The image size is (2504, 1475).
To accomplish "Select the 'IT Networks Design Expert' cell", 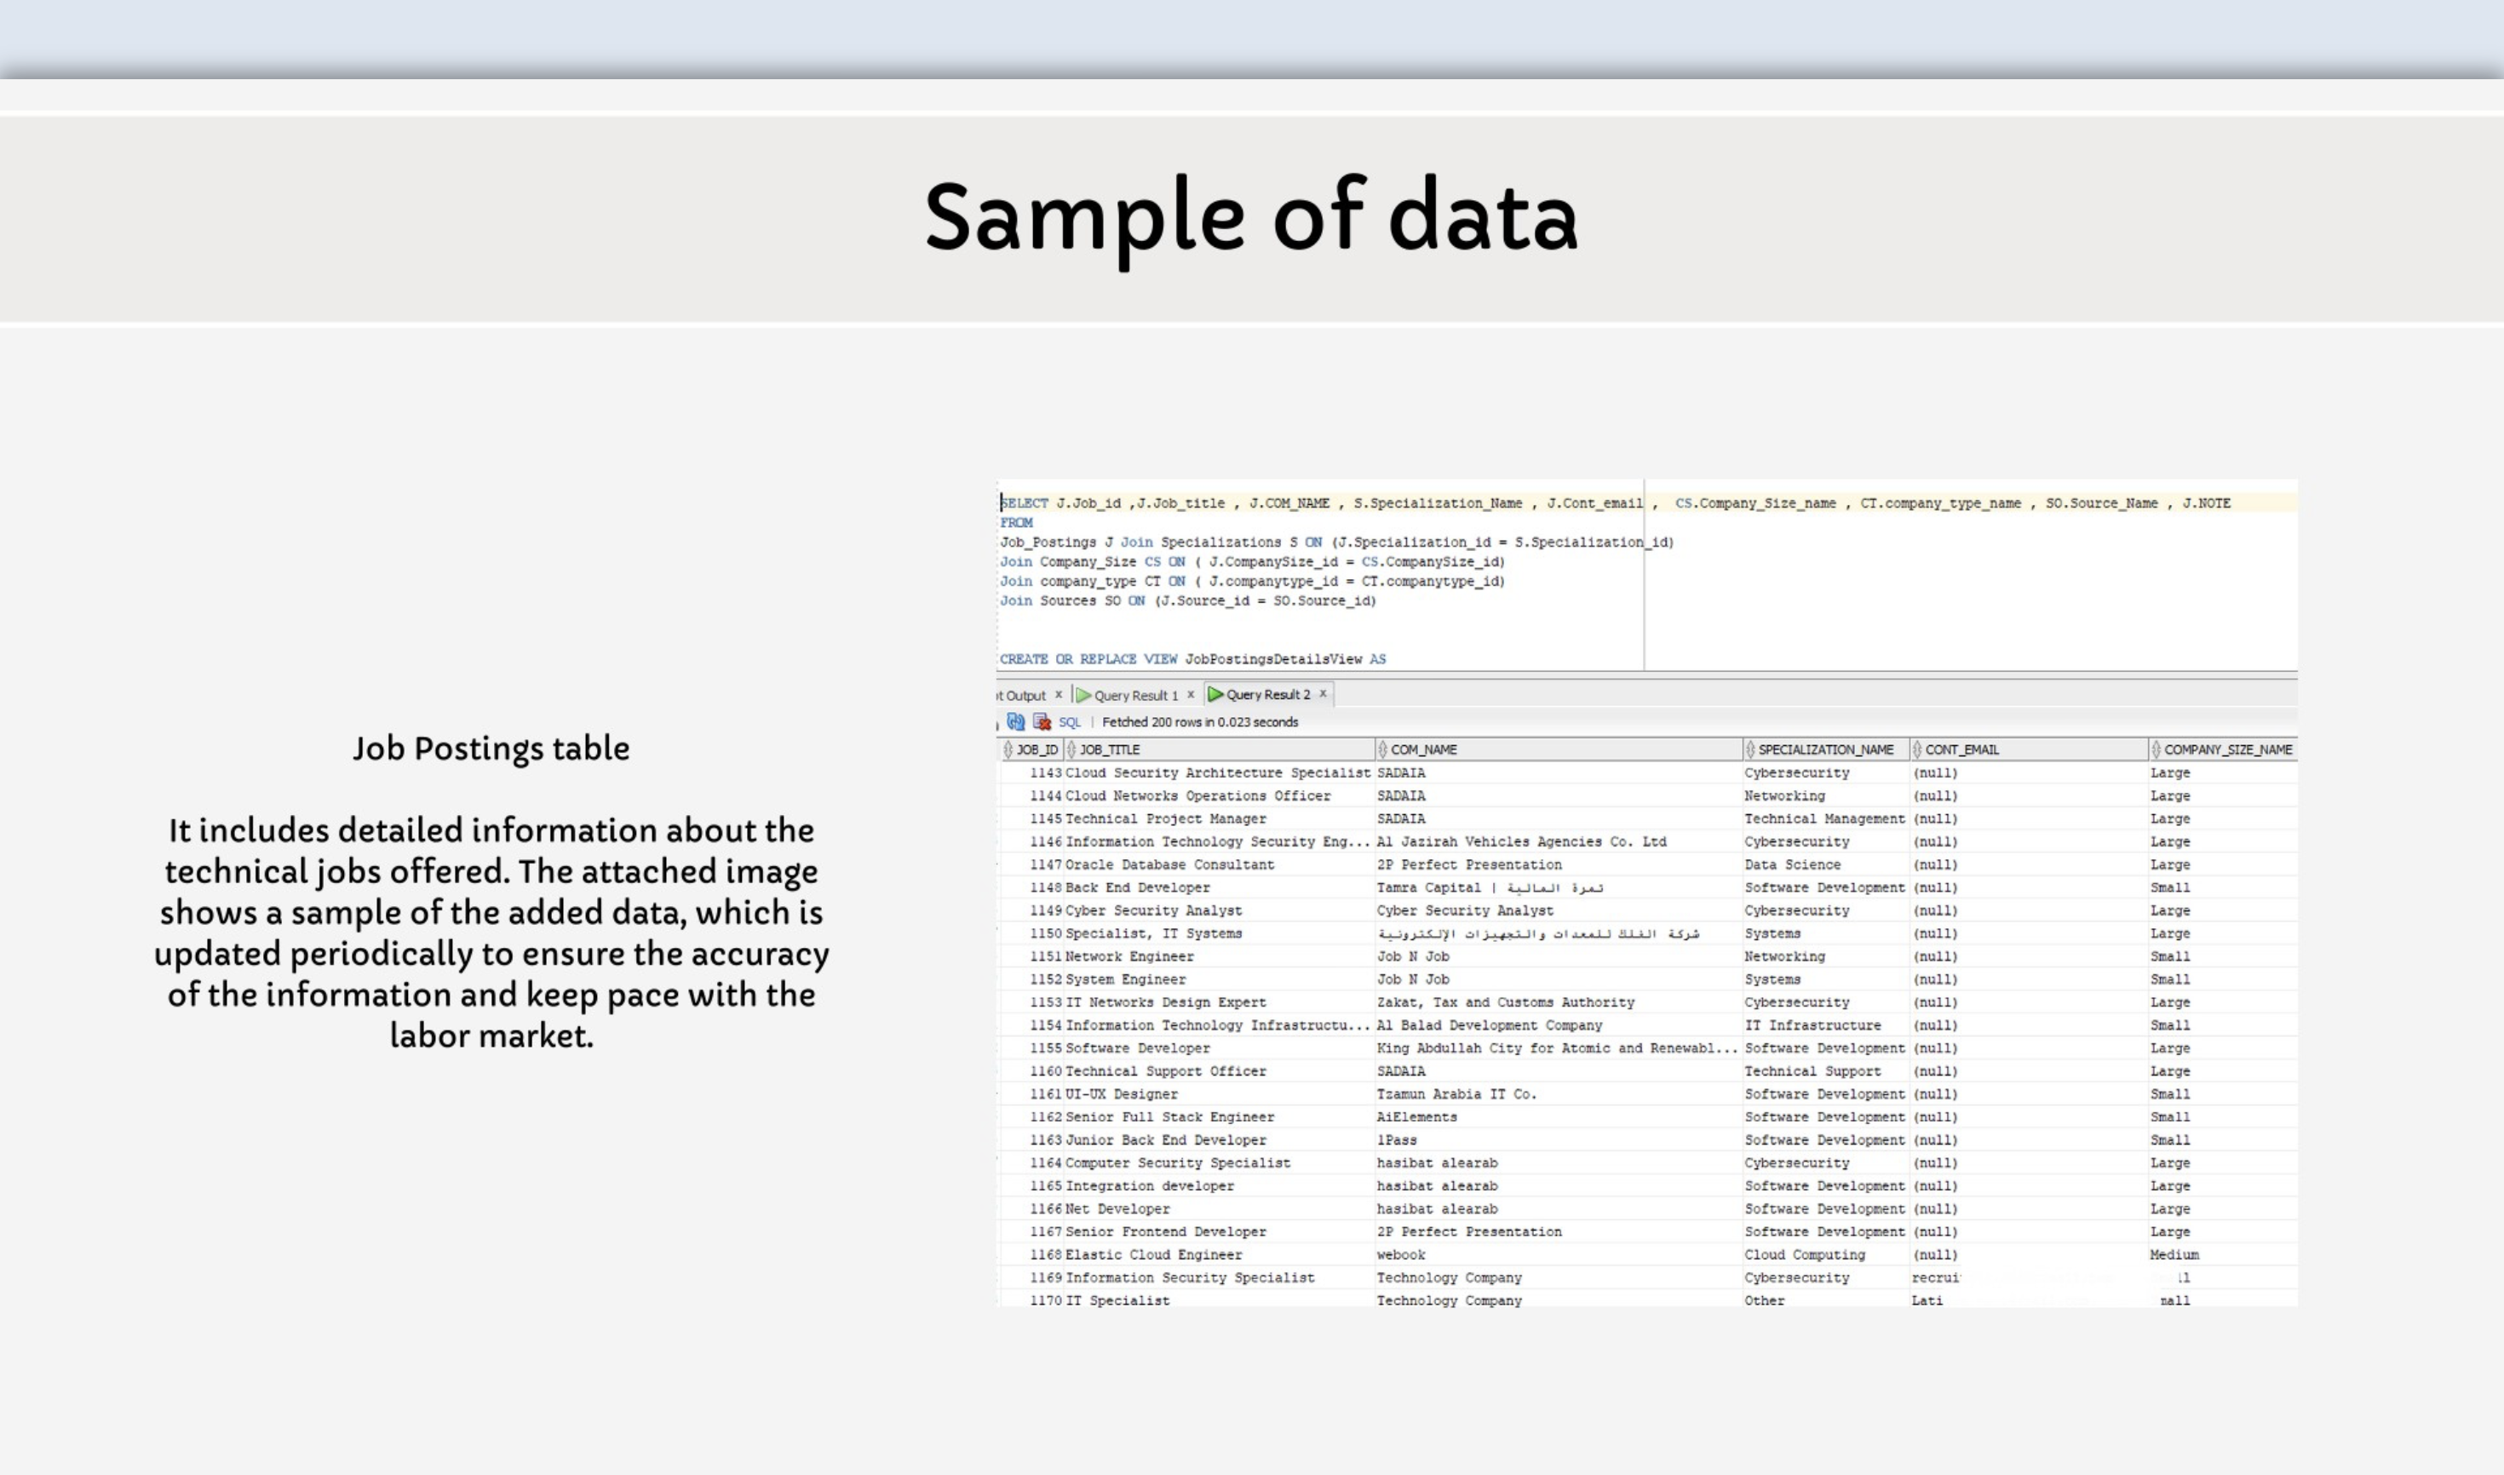I will pyautogui.click(x=1218, y=1002).
